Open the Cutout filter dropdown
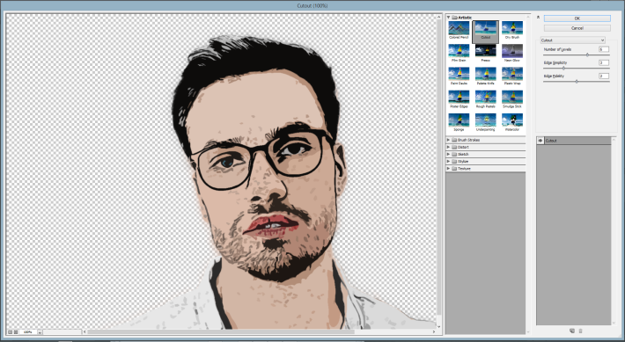This screenshot has height=342, width=625. (x=573, y=40)
